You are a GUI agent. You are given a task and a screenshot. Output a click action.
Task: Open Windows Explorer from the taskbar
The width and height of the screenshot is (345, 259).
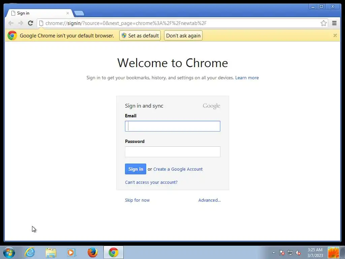[51, 252]
